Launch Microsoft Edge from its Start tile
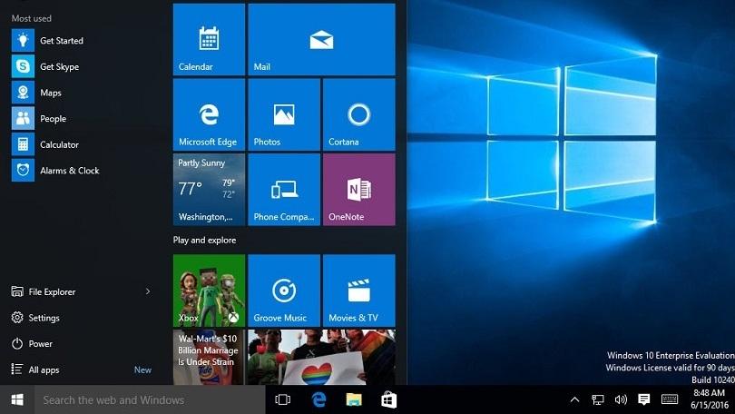The width and height of the screenshot is (735, 414). point(209,114)
